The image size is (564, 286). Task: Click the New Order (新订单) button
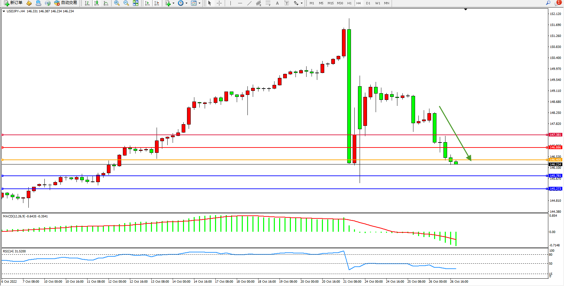pyautogui.click(x=13, y=3)
